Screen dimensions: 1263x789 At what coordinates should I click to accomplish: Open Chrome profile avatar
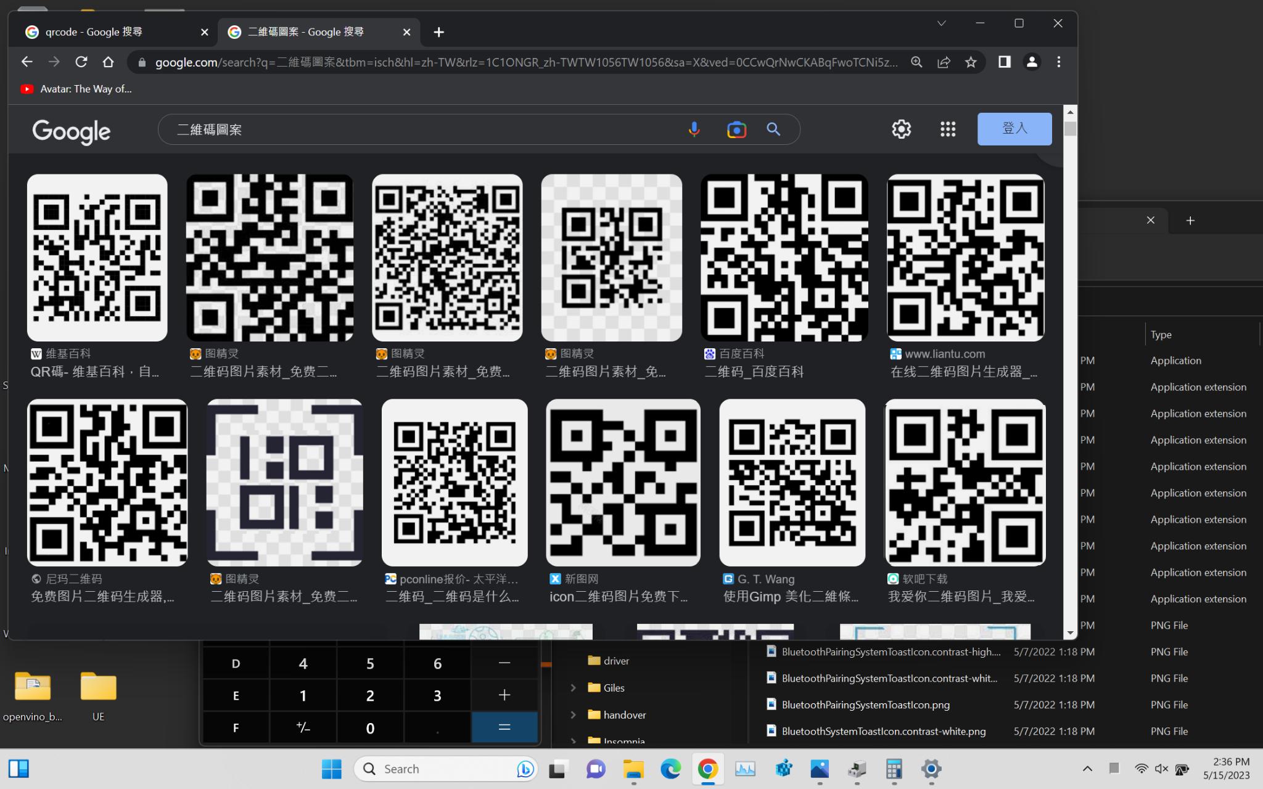[x=1032, y=62]
